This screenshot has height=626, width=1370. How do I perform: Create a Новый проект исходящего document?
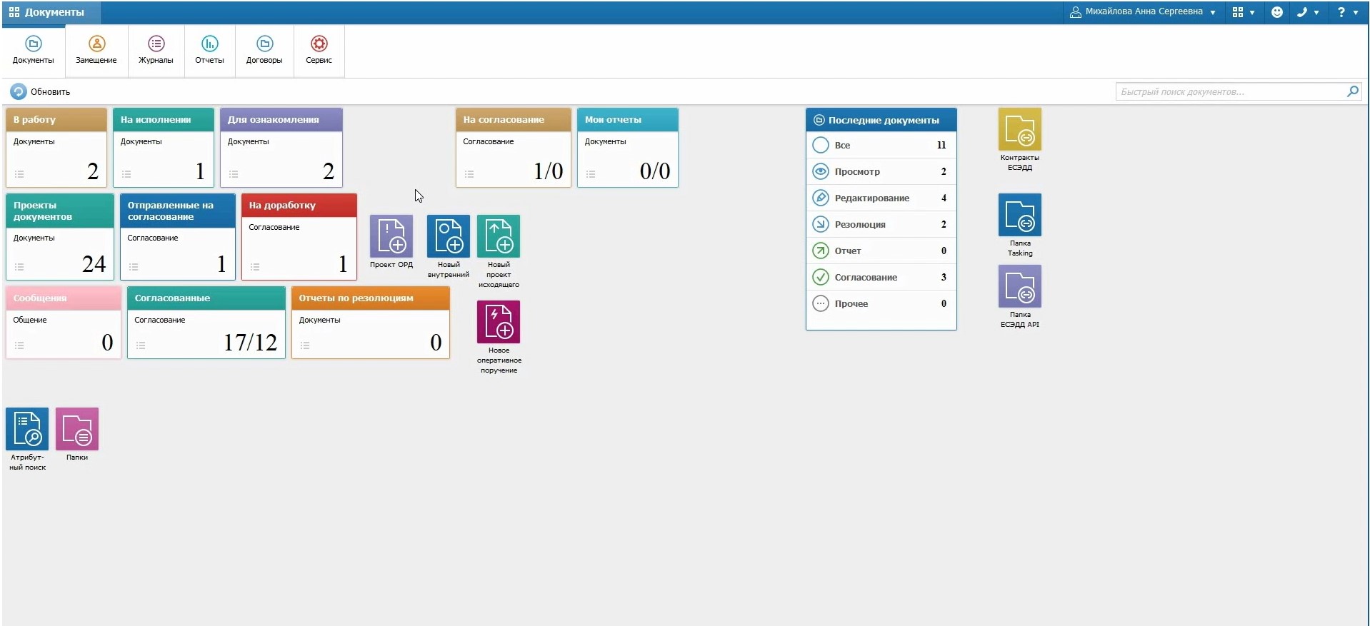(x=499, y=236)
